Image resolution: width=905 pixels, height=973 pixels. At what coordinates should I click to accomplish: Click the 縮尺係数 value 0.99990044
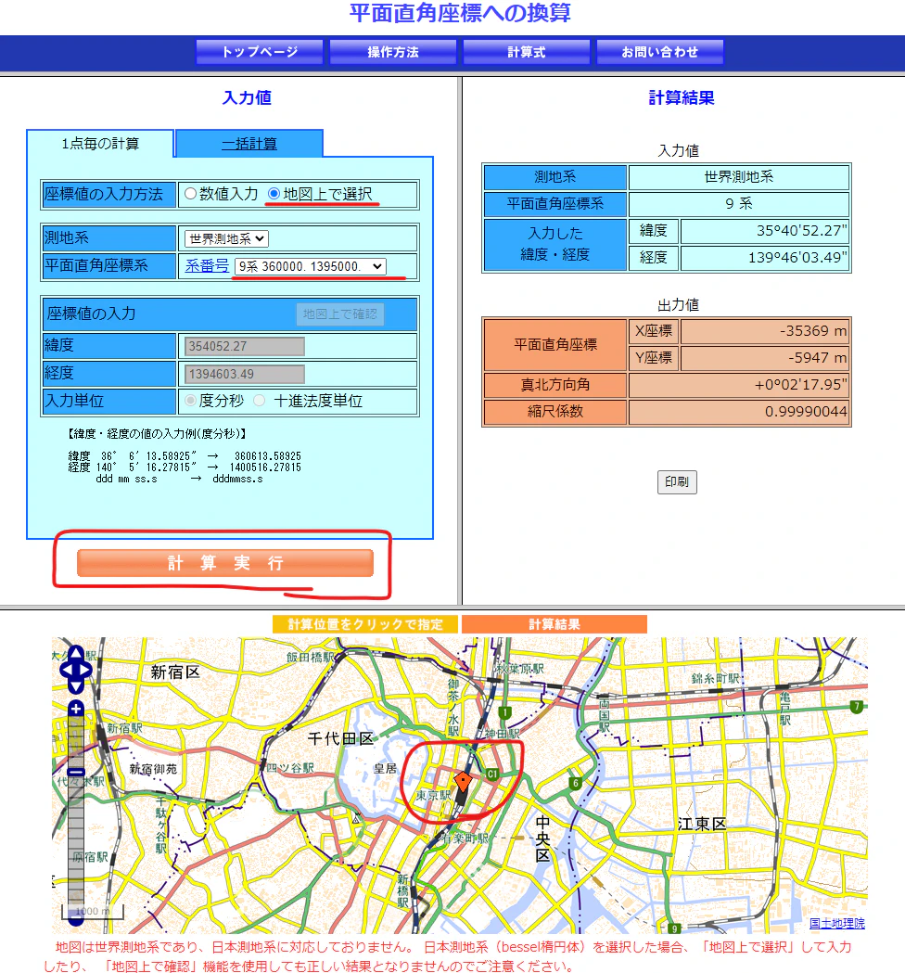[x=739, y=412]
